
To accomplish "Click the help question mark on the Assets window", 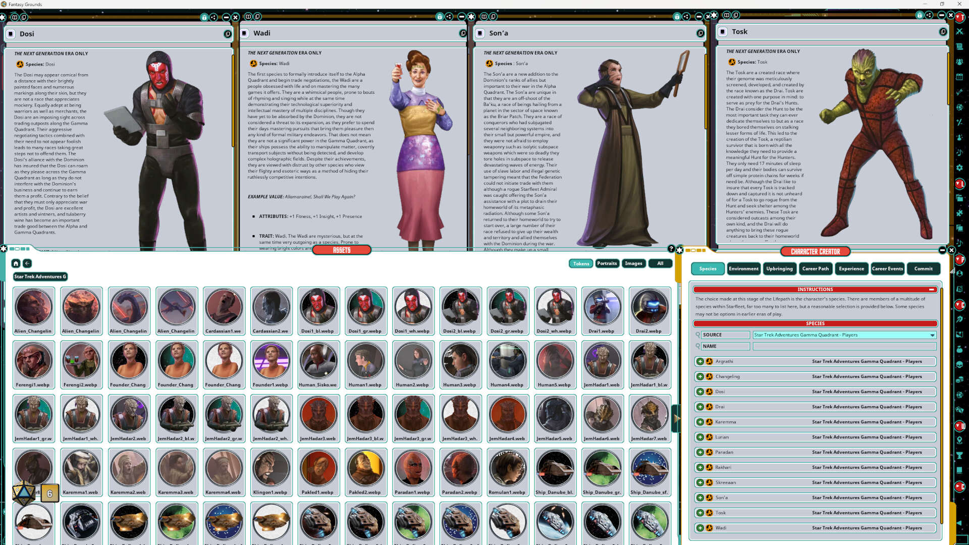I will pos(671,249).
